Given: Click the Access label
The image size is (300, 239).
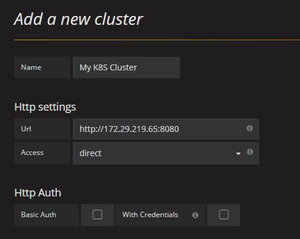Looking at the screenshot, I should click(32, 153).
